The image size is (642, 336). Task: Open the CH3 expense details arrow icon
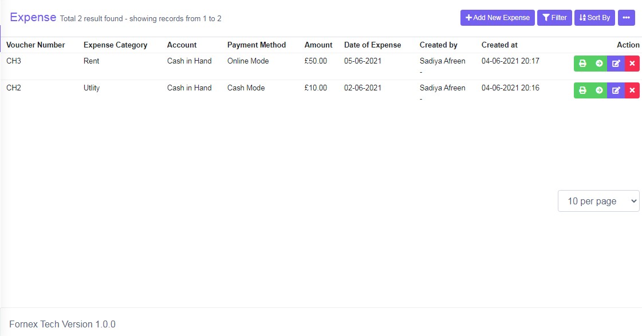(599, 64)
